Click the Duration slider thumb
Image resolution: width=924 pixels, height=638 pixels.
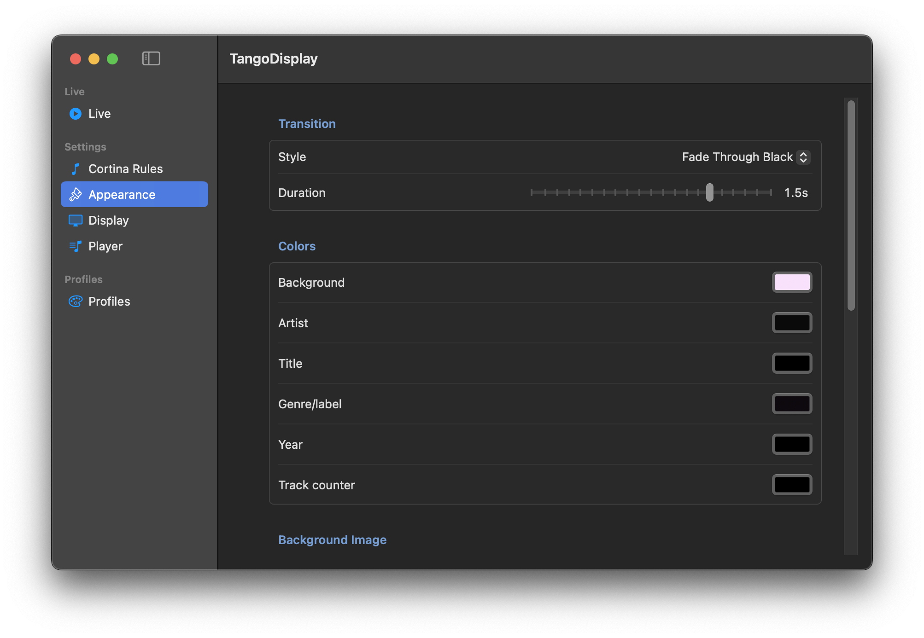click(x=710, y=192)
